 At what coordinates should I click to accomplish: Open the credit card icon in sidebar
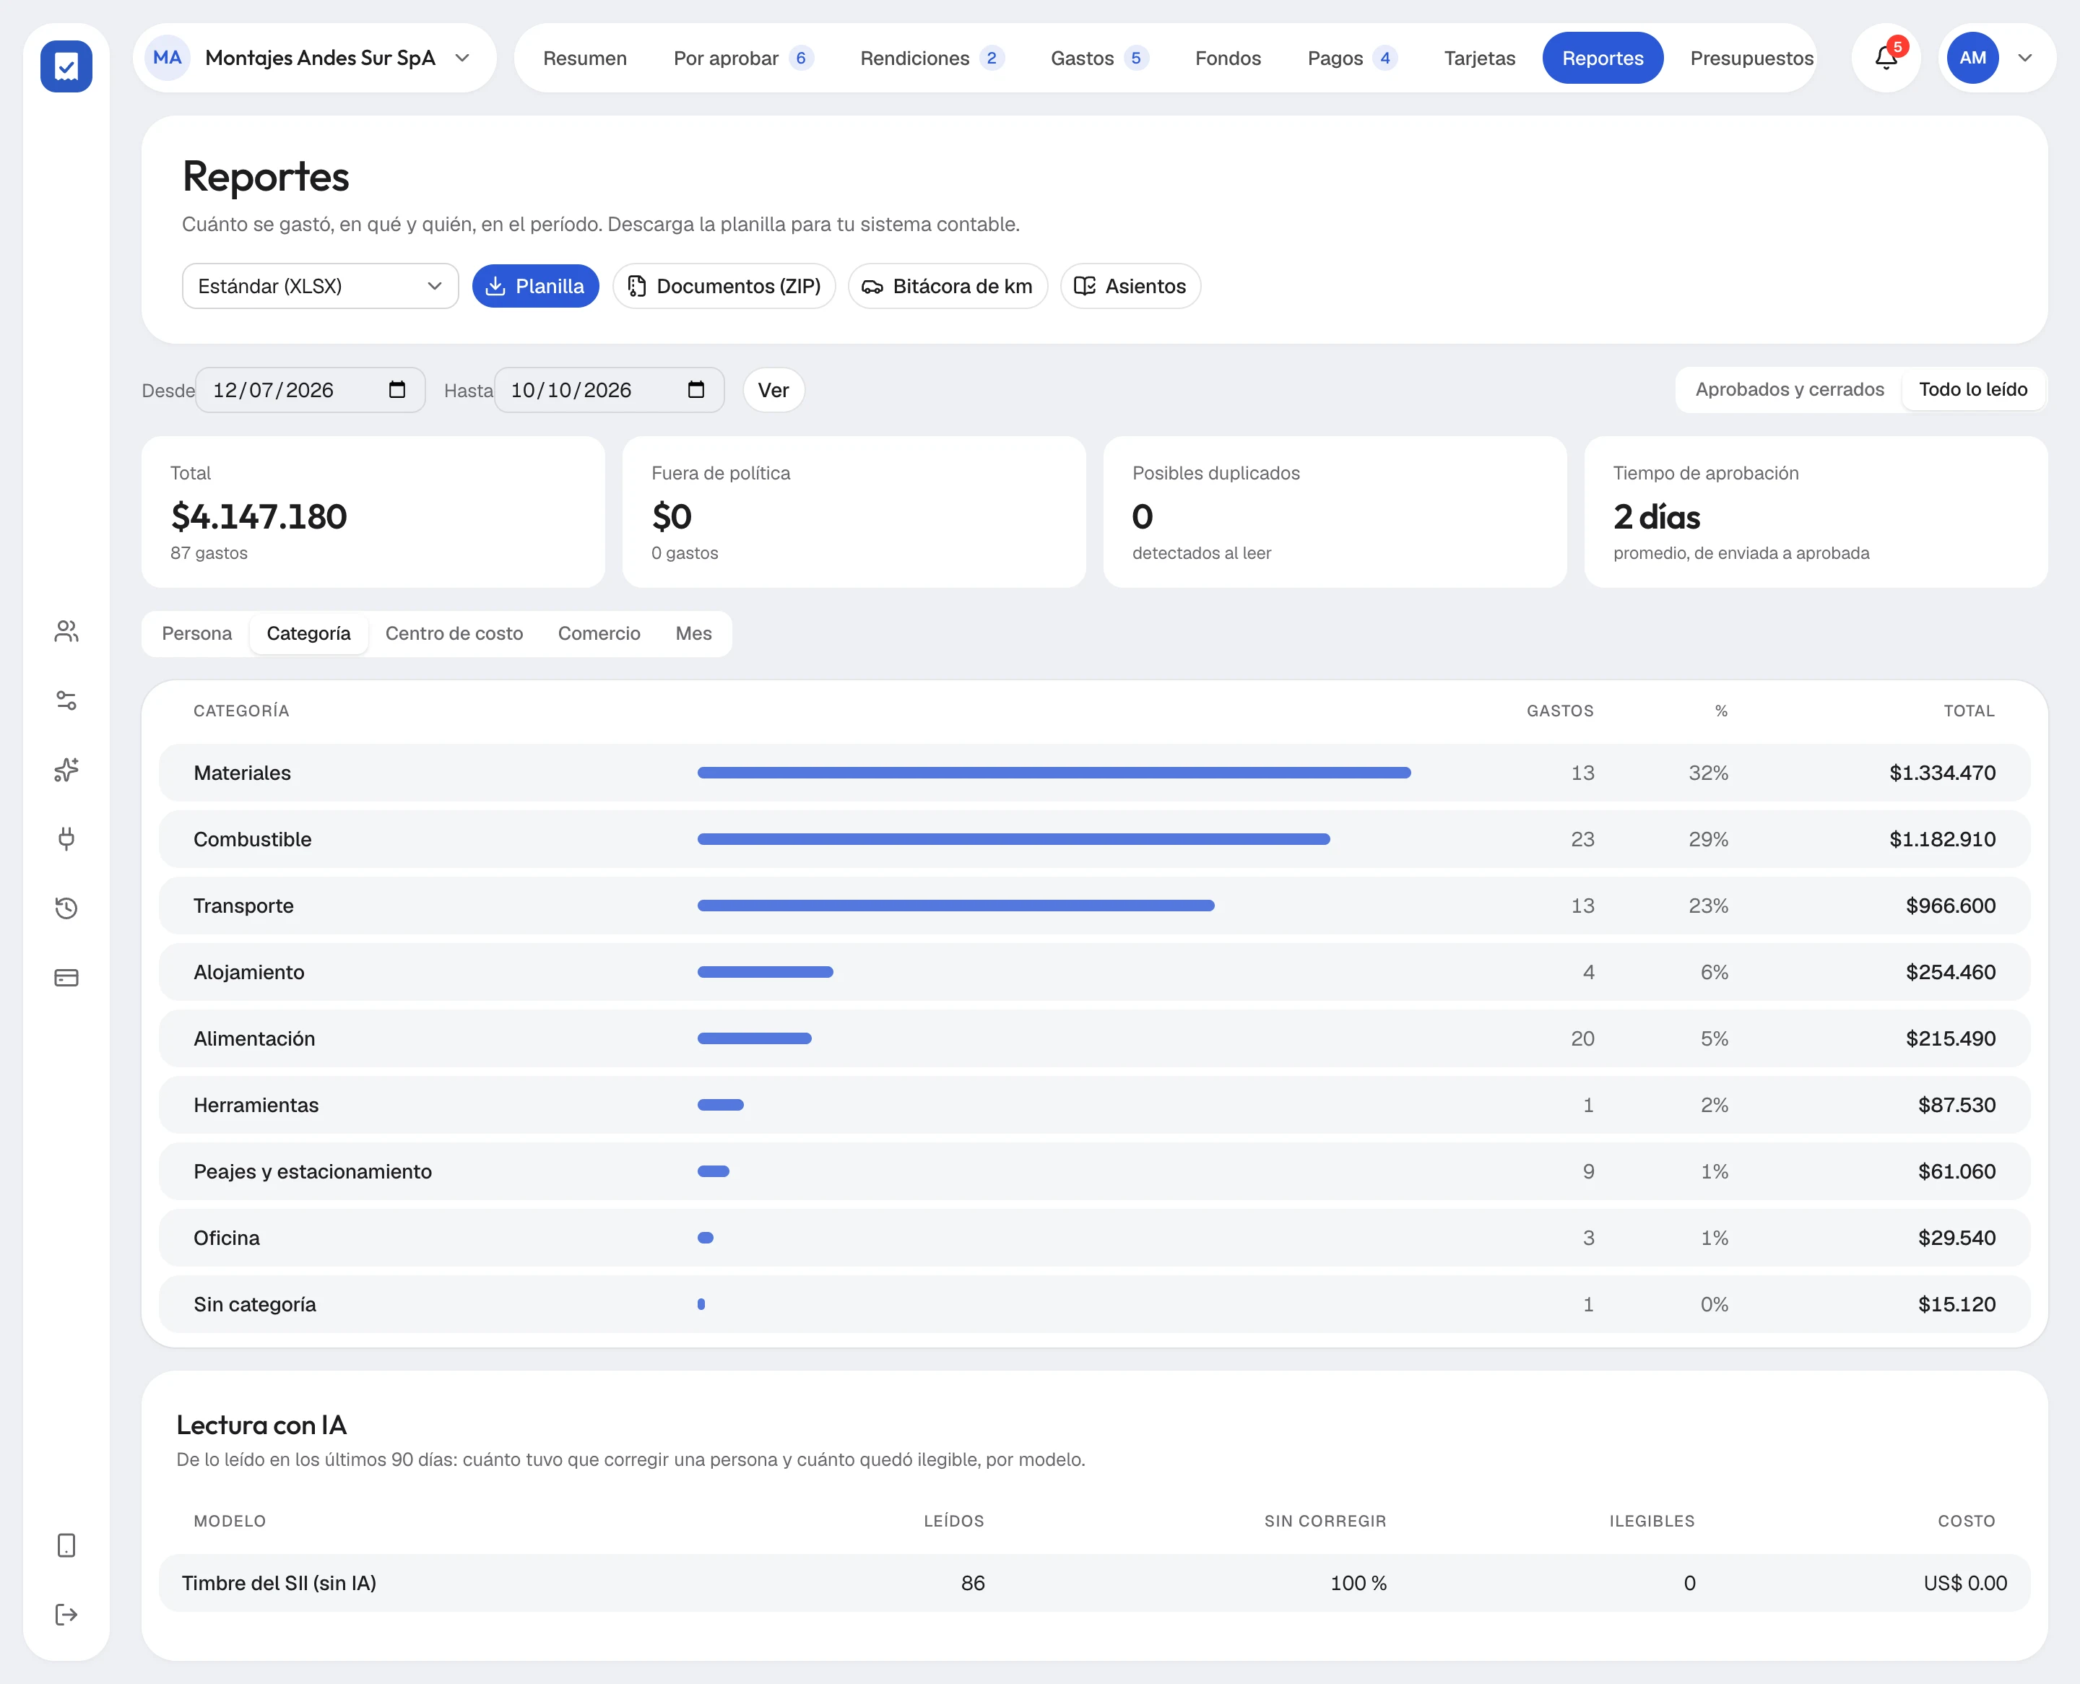pyautogui.click(x=66, y=978)
